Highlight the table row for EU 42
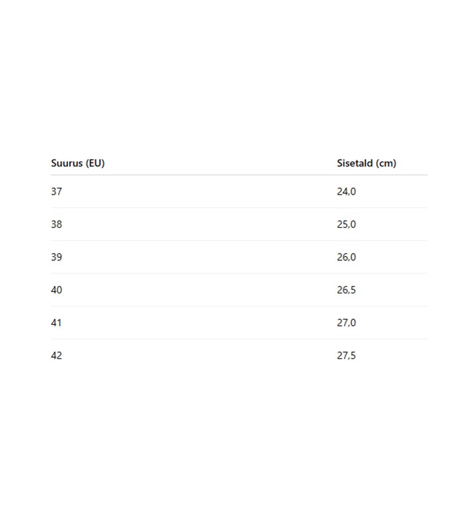The image size is (465, 531). [199, 356]
